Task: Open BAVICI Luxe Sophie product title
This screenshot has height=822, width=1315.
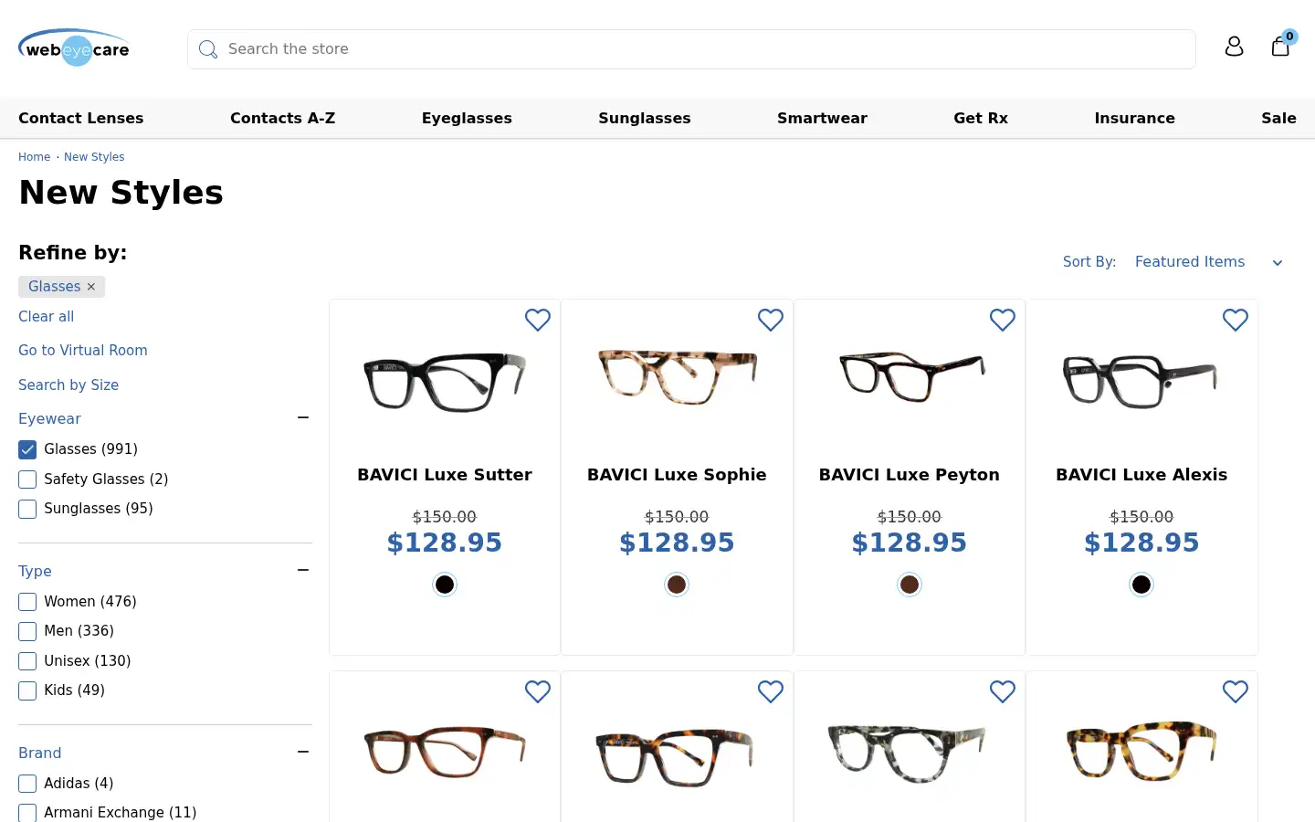Action: (677, 475)
